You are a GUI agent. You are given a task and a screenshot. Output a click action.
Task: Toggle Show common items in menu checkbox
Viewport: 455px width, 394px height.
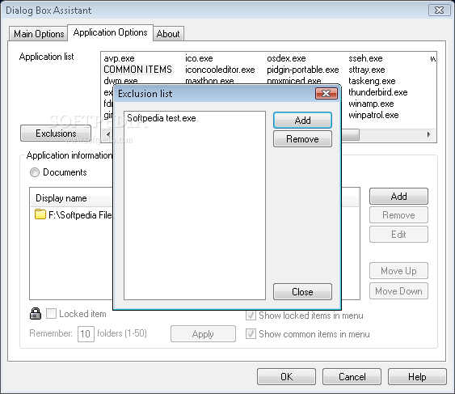[251, 334]
